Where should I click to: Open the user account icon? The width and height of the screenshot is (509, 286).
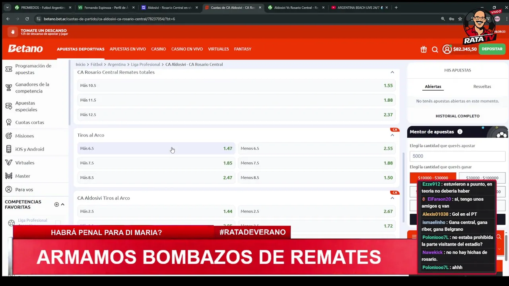pyautogui.click(x=447, y=49)
